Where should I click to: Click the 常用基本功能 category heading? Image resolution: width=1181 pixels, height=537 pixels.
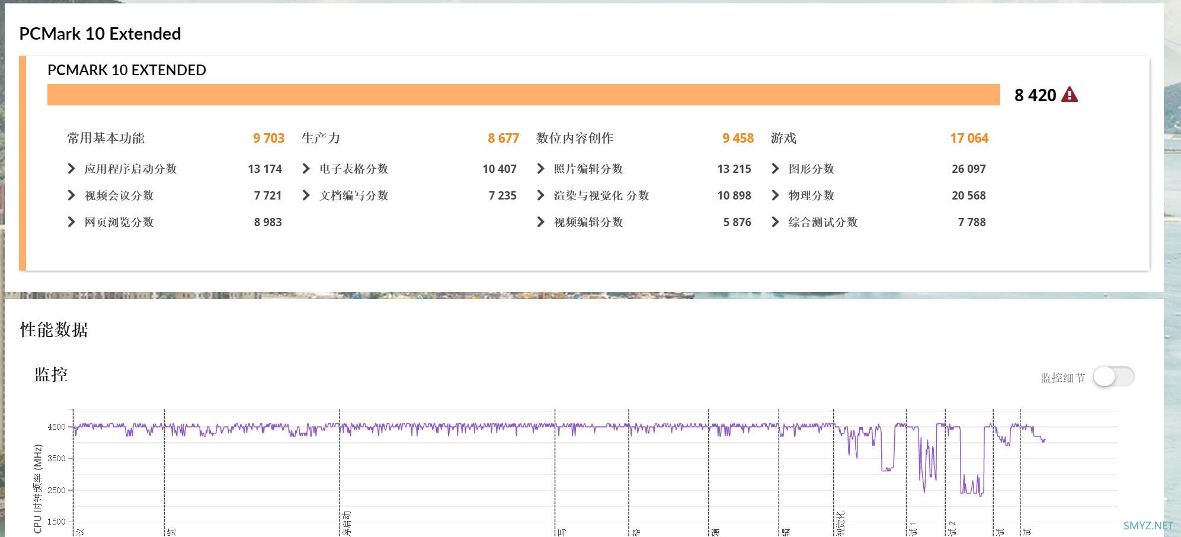tap(105, 138)
